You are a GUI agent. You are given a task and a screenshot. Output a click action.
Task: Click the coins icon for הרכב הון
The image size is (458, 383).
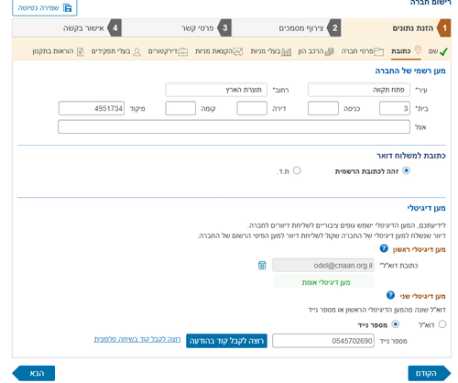click(x=329, y=51)
